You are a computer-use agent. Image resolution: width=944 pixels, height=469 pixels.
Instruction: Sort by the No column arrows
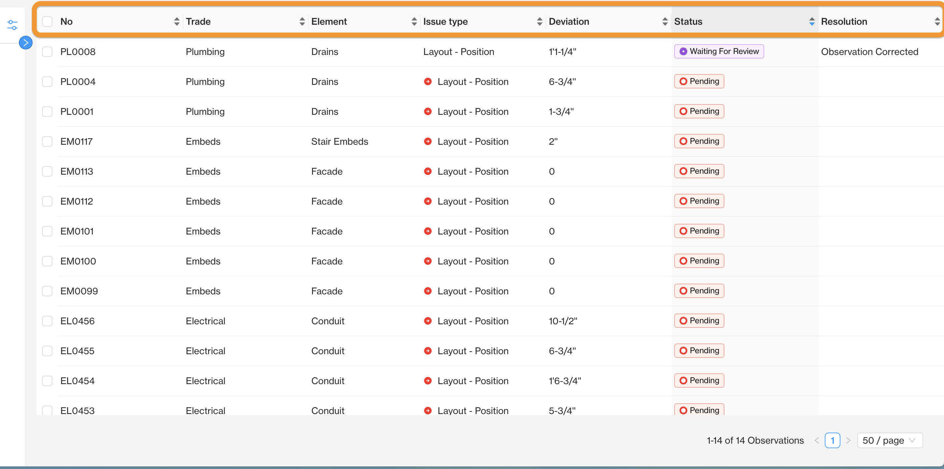pos(177,21)
